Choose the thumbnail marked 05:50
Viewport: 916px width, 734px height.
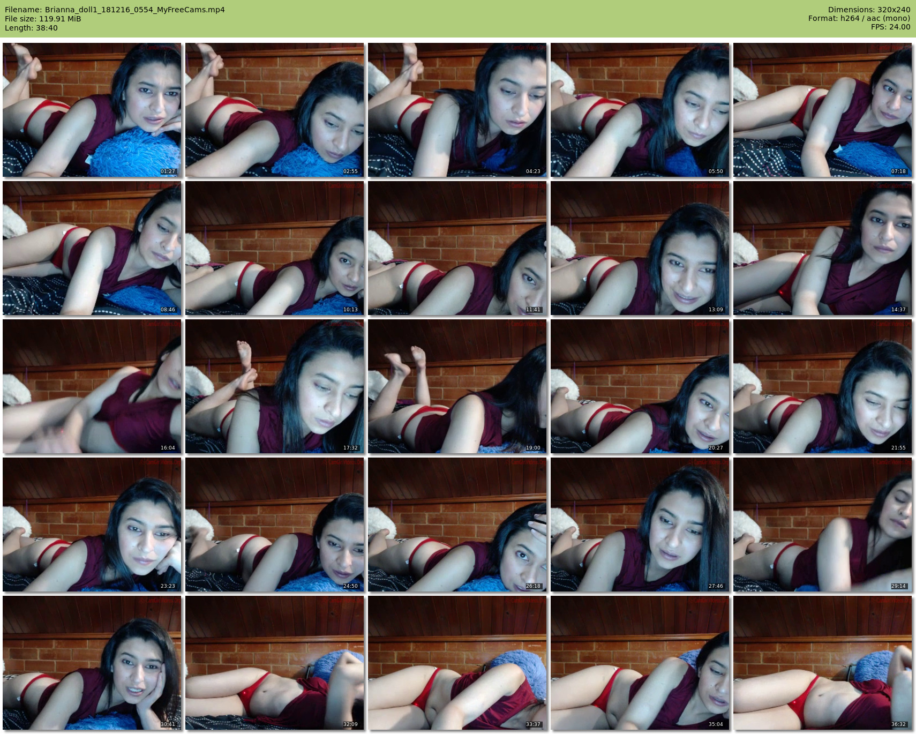tap(640, 110)
